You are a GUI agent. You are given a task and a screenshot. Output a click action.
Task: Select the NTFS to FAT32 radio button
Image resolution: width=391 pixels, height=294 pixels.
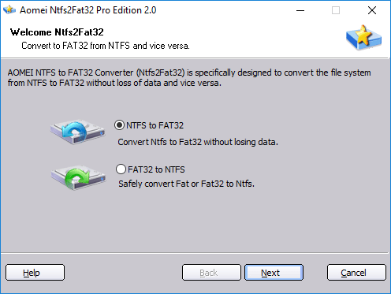(x=119, y=125)
